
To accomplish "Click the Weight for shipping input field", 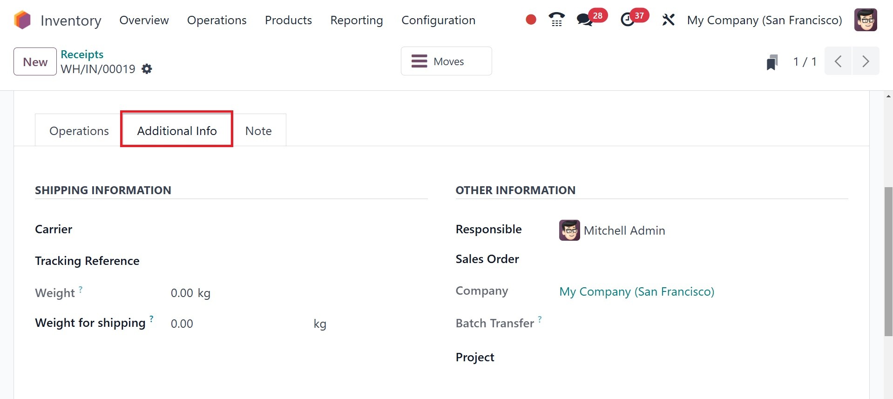I will [x=237, y=324].
